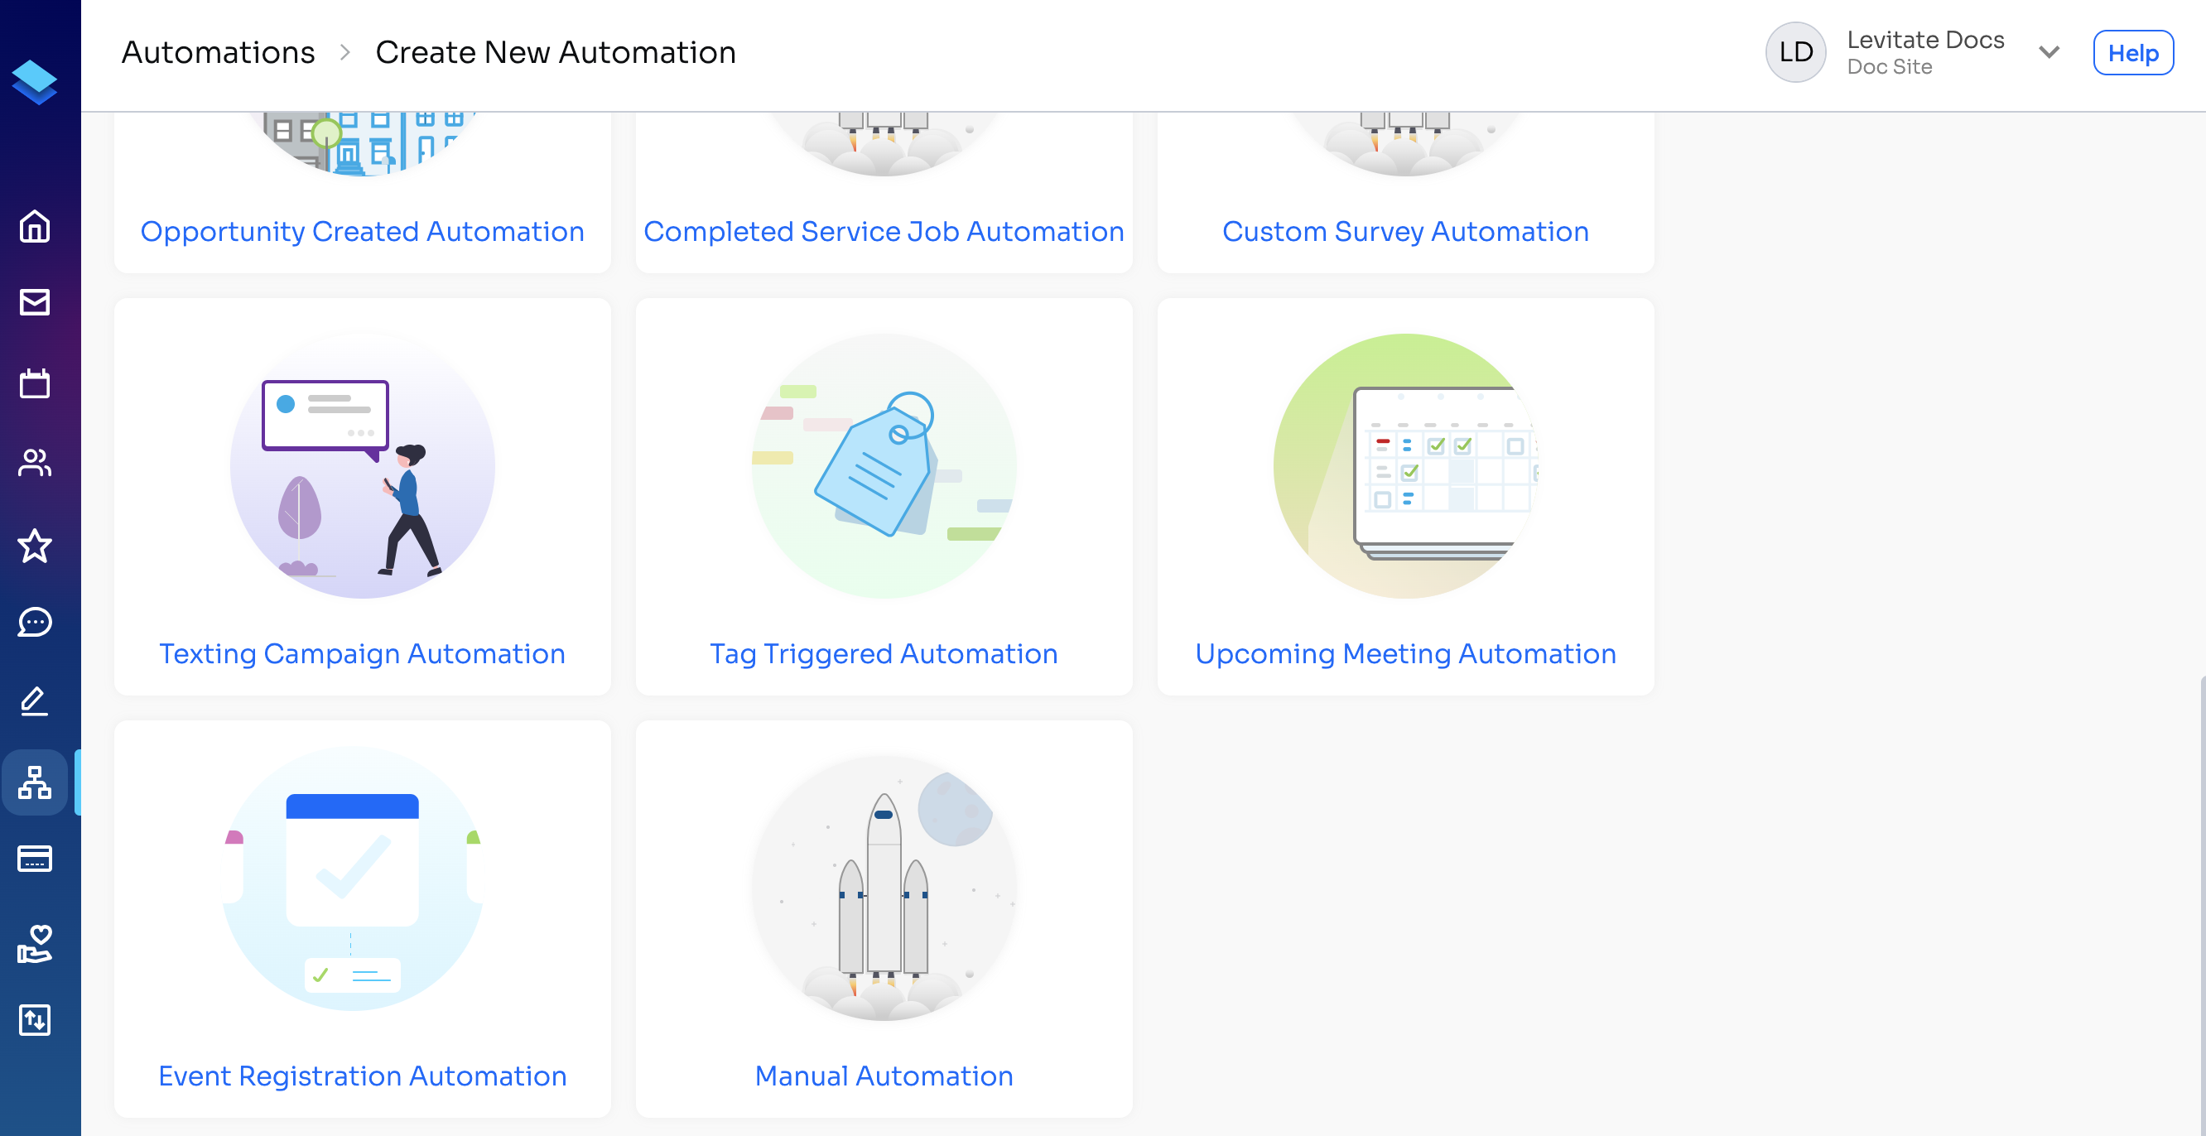Open the Import/export arrows sidebar icon
This screenshot has height=1136, width=2206.
point(34,1020)
